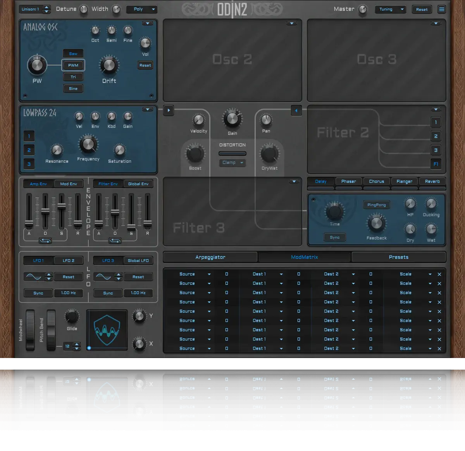The height and width of the screenshot is (451, 465).
Task: Switch to the Presets tab
Action: [x=399, y=257]
